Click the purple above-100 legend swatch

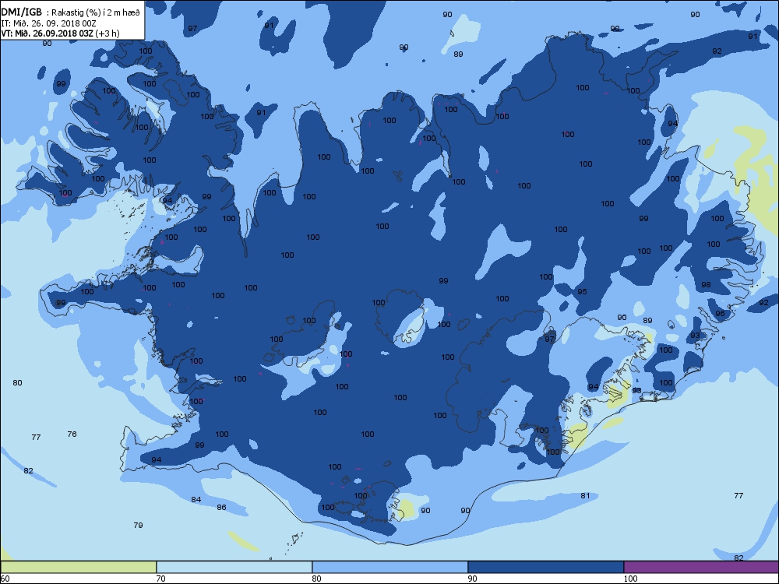click(x=701, y=567)
